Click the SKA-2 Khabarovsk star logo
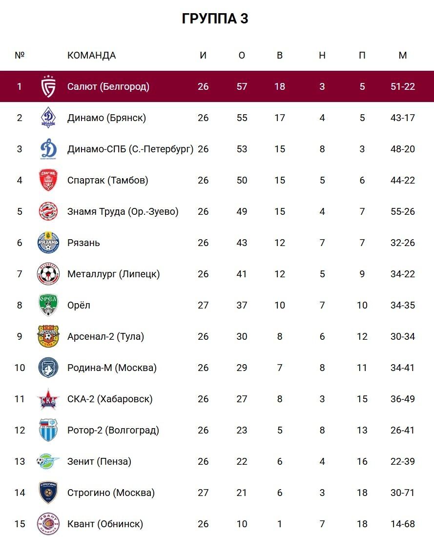 click(x=48, y=399)
